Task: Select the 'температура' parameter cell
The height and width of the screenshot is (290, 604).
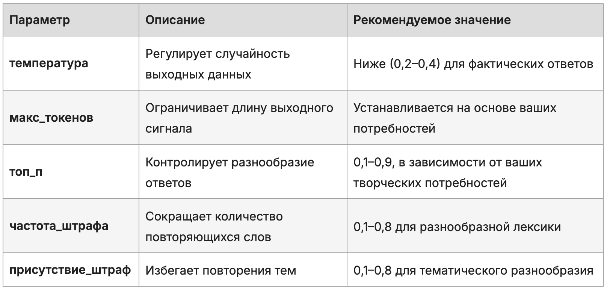Action: [49, 63]
